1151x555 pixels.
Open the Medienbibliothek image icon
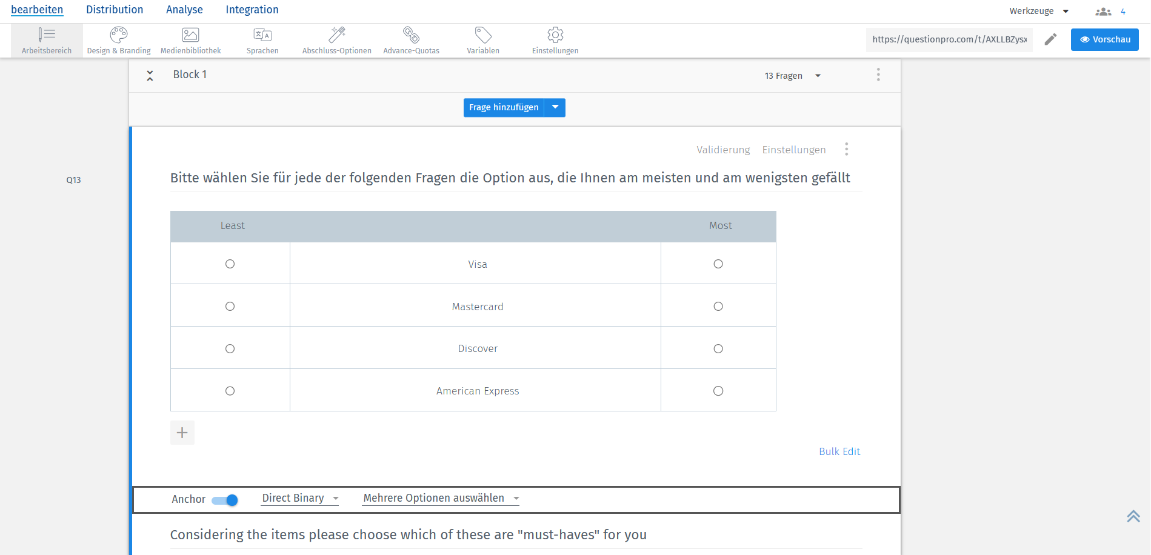point(190,35)
